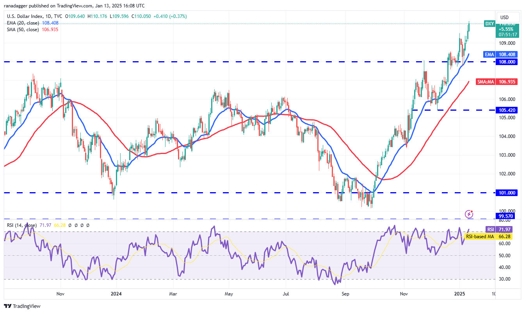Select the SMA (50, close) indicator legend
Image resolution: width=525 pixels, height=313 pixels.
coord(23,30)
